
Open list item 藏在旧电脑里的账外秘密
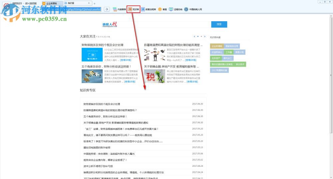97,148
